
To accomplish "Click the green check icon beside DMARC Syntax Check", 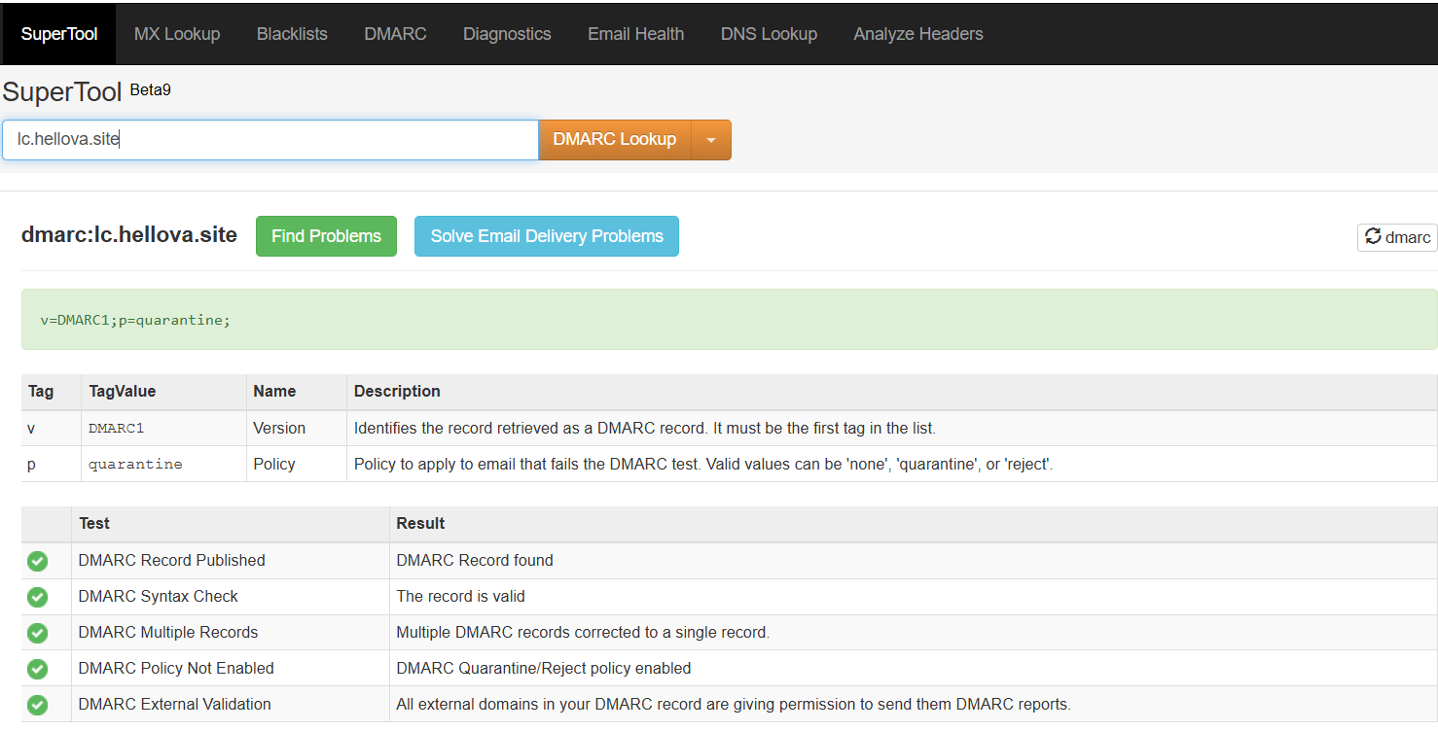I will [x=37, y=597].
